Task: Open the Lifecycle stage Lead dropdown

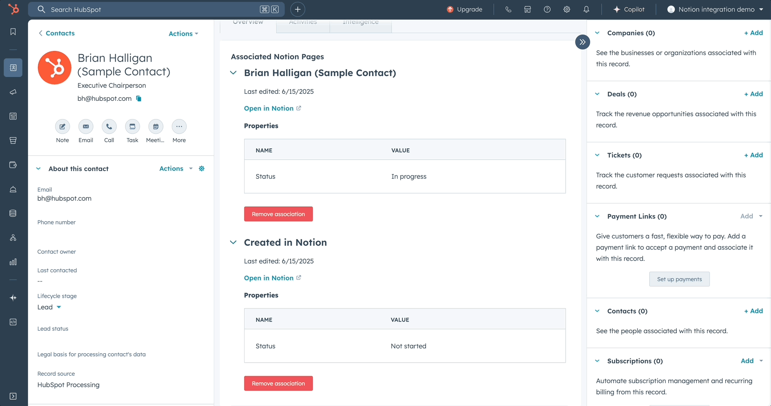Action: click(49, 307)
